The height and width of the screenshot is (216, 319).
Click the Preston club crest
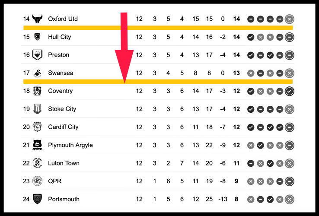tap(38, 55)
